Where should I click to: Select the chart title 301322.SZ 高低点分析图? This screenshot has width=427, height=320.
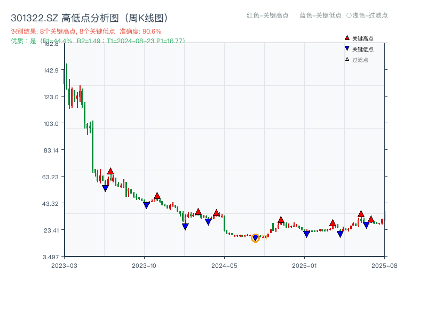63,17
